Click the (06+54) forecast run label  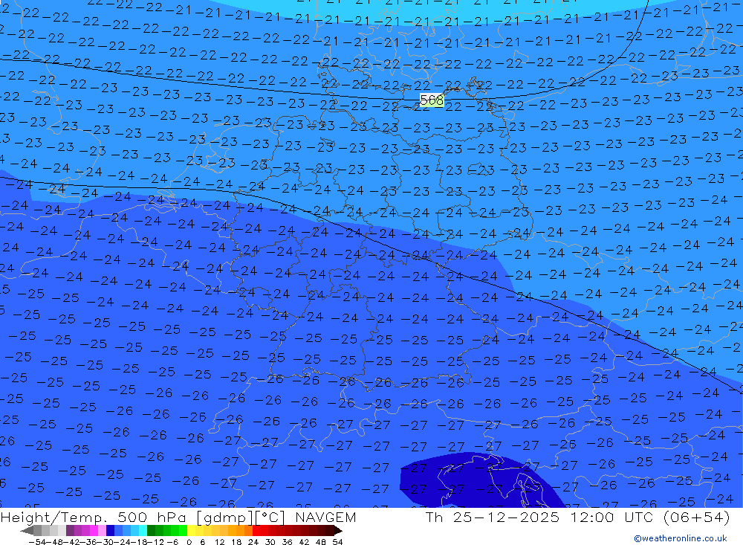(x=695, y=517)
